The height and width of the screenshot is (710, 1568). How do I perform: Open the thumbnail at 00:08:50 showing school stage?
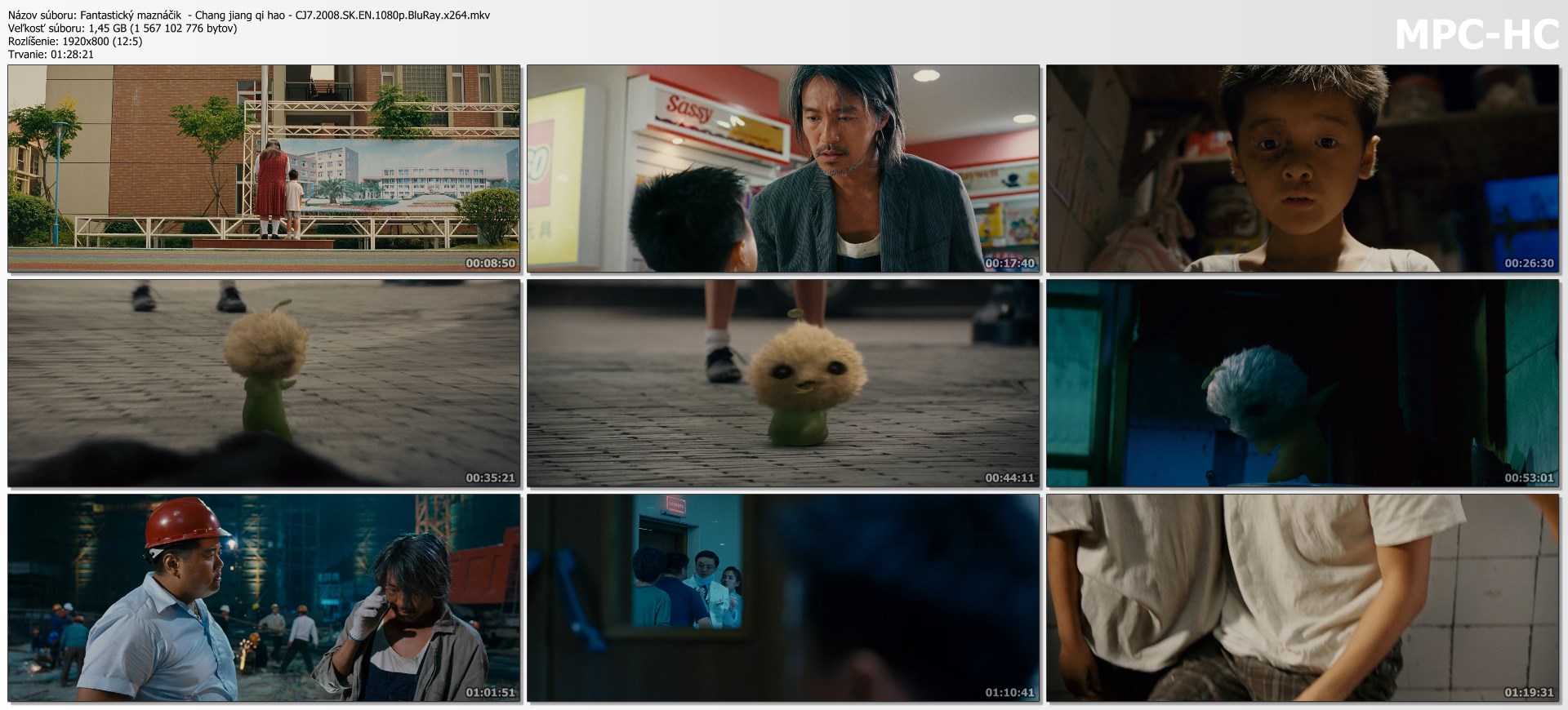[264, 168]
